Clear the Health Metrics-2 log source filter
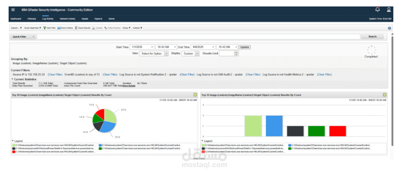This screenshot has width=409, height=172. [325, 74]
